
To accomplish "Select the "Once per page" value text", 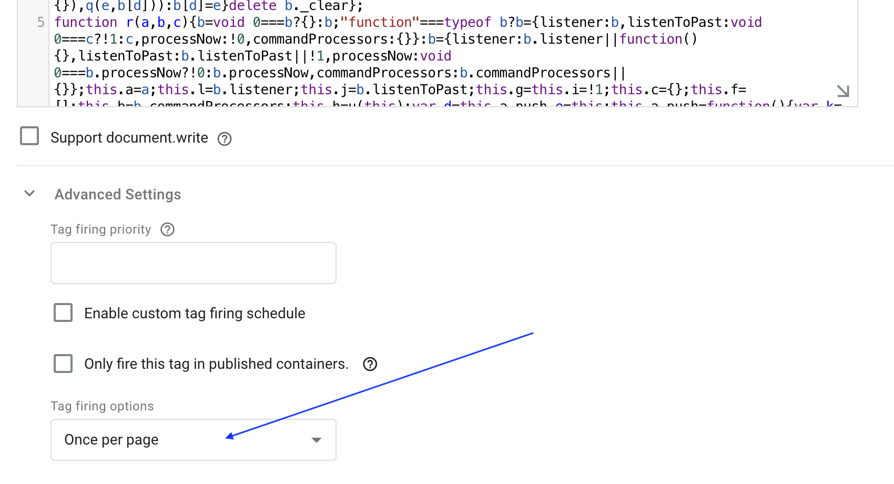I will tap(111, 440).
